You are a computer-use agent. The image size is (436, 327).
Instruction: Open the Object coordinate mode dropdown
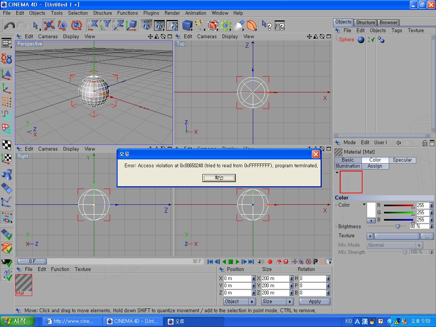point(240,301)
